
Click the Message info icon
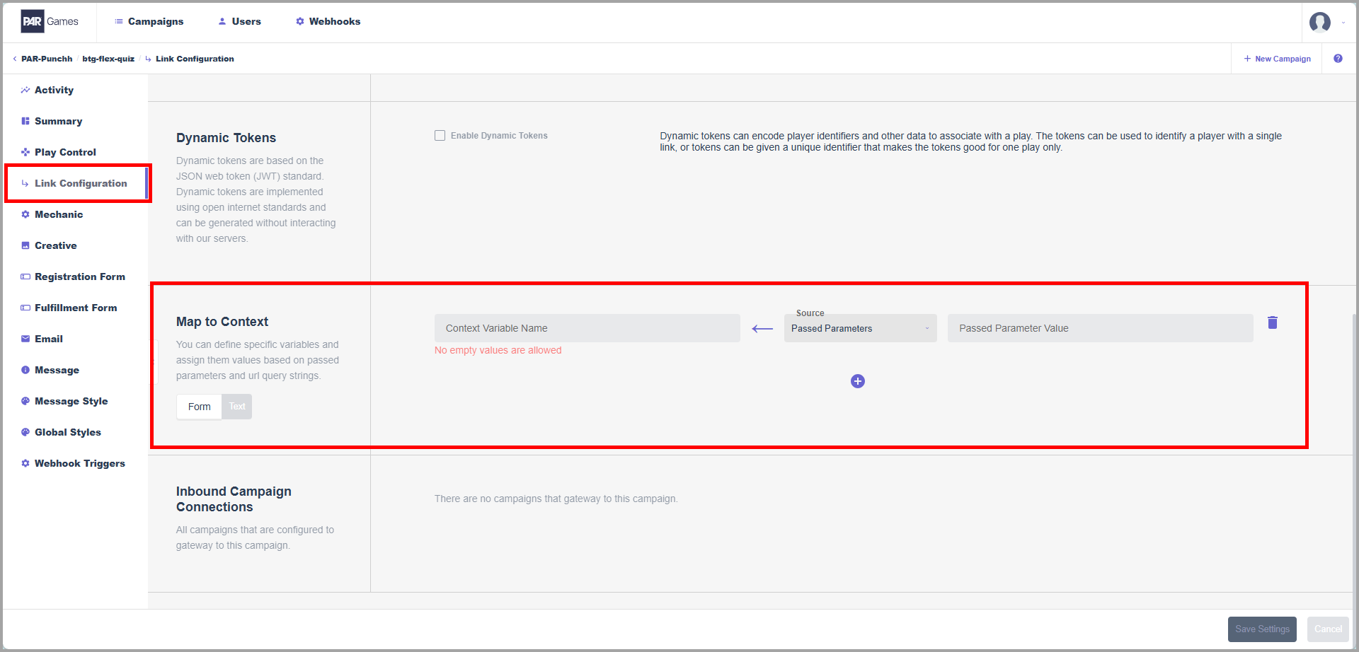point(25,370)
